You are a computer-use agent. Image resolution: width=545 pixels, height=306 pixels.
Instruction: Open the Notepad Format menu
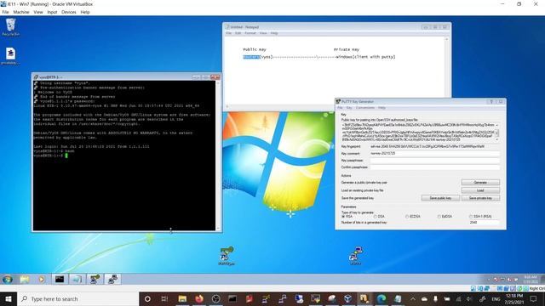(250, 33)
